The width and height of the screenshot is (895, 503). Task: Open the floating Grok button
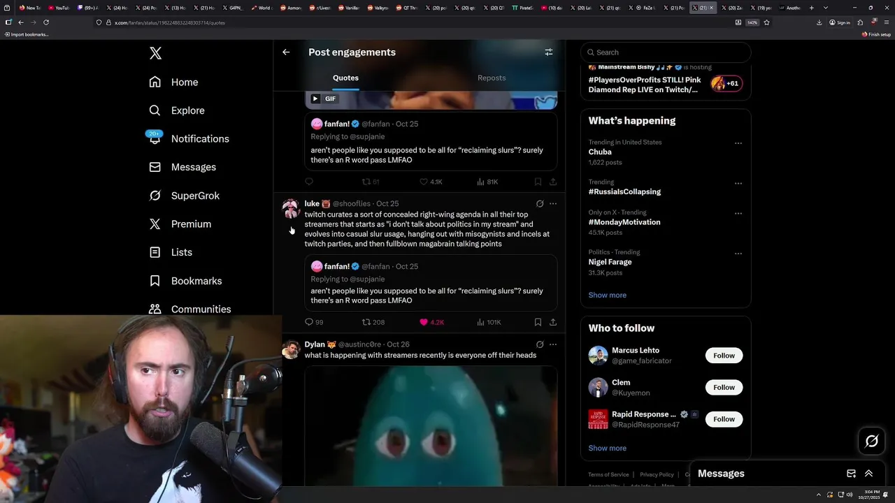click(x=872, y=441)
